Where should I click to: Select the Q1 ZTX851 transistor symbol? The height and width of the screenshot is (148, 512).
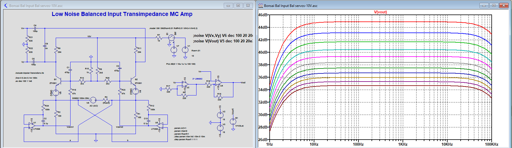58,81
